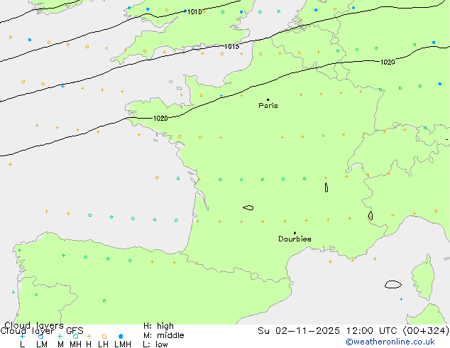Click the Dourbies town label
The height and width of the screenshot is (348, 450).
295,239
